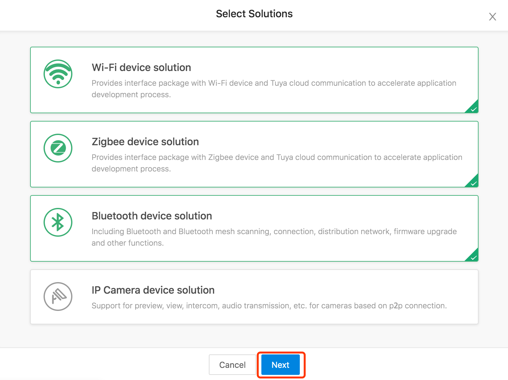Viewport: 508px width, 380px height.
Task: Click the p2p connection description text
Action: click(269, 306)
